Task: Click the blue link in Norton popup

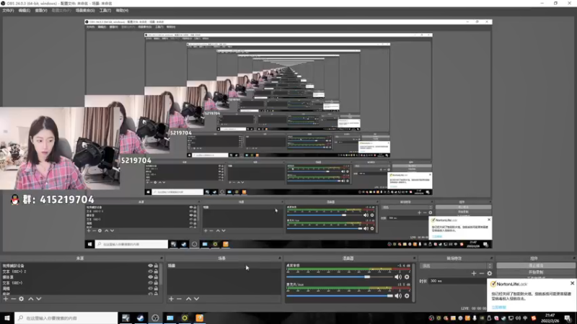Action: (499, 307)
